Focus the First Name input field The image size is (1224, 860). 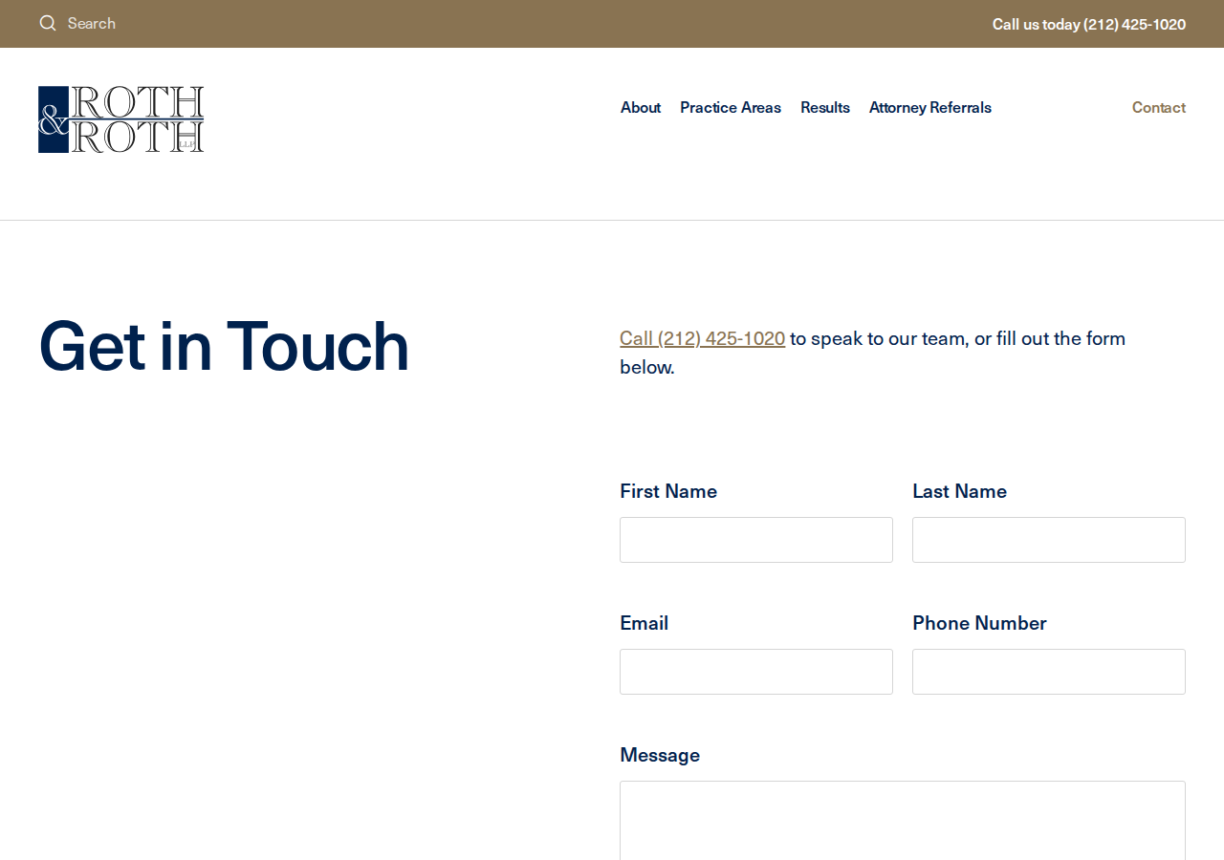[x=756, y=540]
